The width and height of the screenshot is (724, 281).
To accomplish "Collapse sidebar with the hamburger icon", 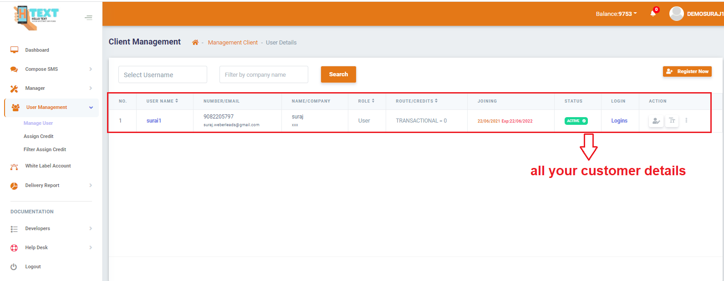I will 88,18.
